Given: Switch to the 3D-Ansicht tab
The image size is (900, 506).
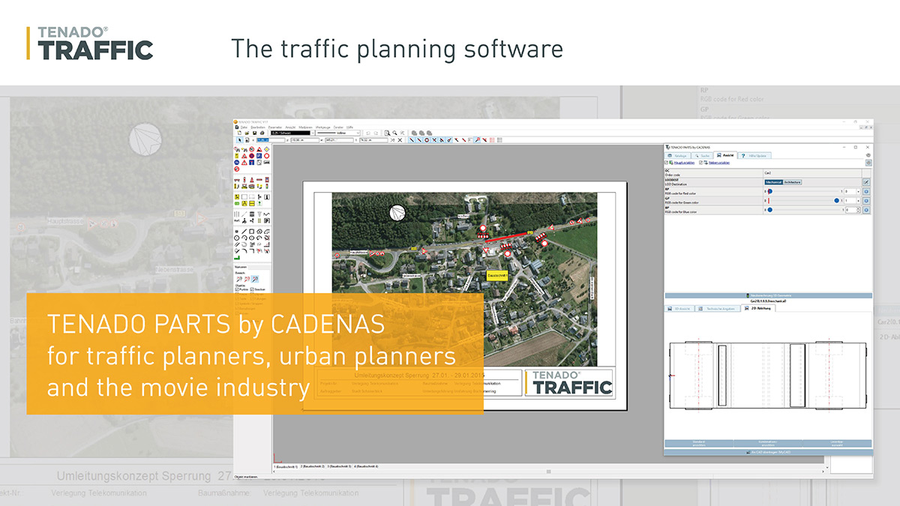Looking at the screenshot, I should coord(680,308).
